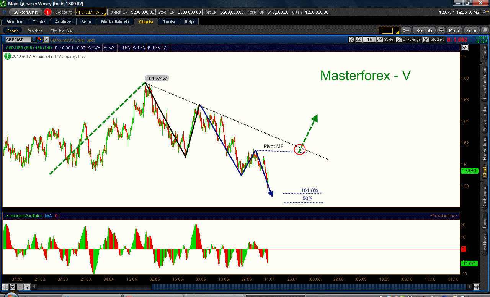Open the Setup menu

pyautogui.click(x=472, y=31)
